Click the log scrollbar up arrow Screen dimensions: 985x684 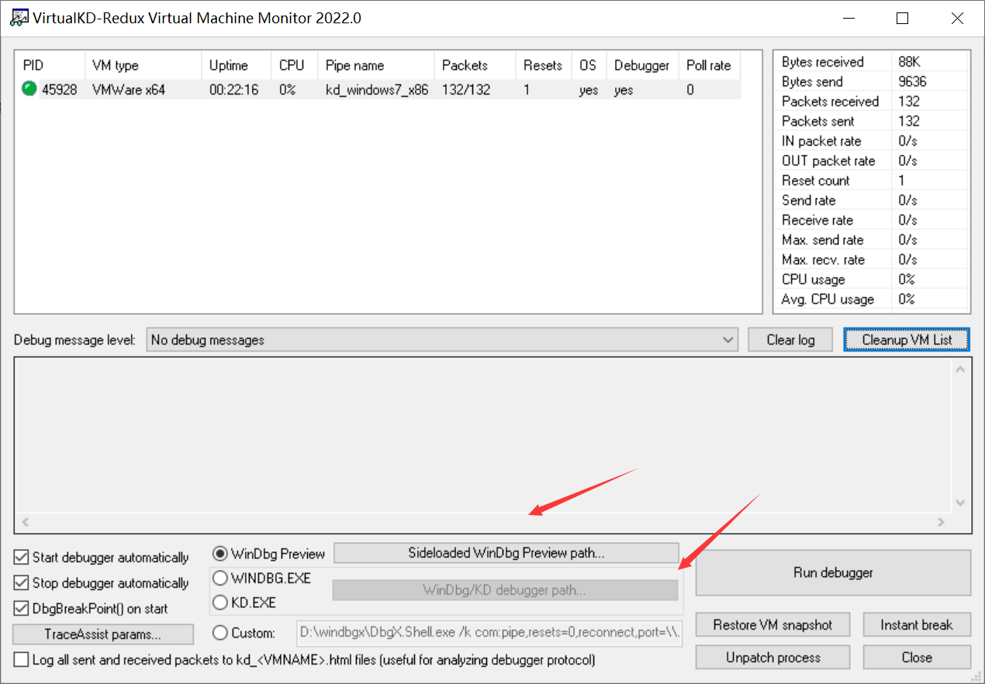tap(960, 370)
